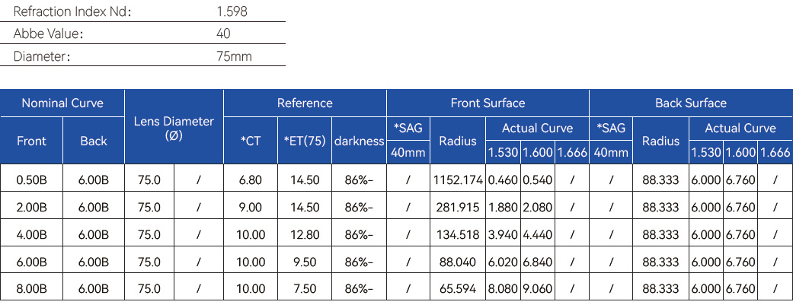Select the 8.00B front curve cell

point(31,289)
